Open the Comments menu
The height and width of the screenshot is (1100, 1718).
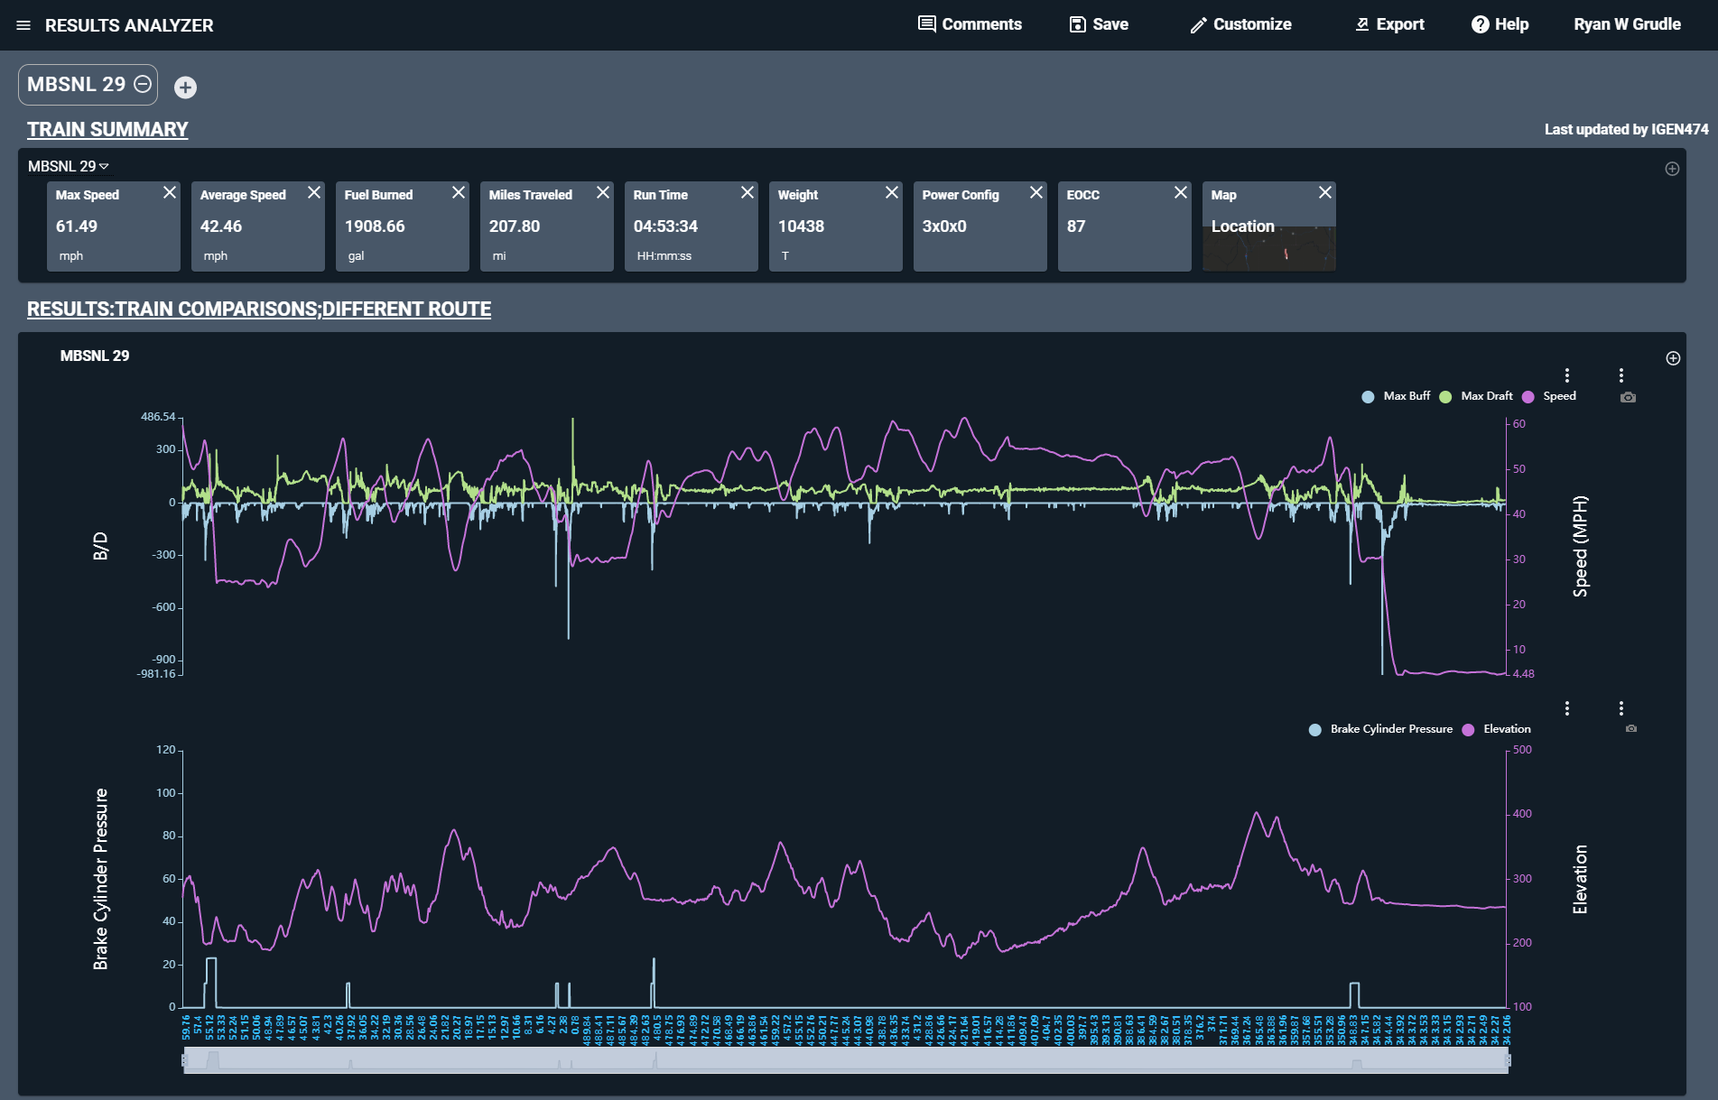970,24
